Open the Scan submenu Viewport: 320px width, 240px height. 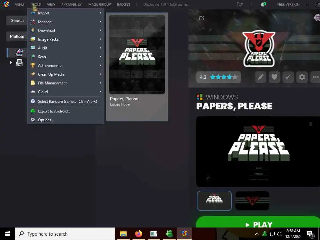pos(66,57)
